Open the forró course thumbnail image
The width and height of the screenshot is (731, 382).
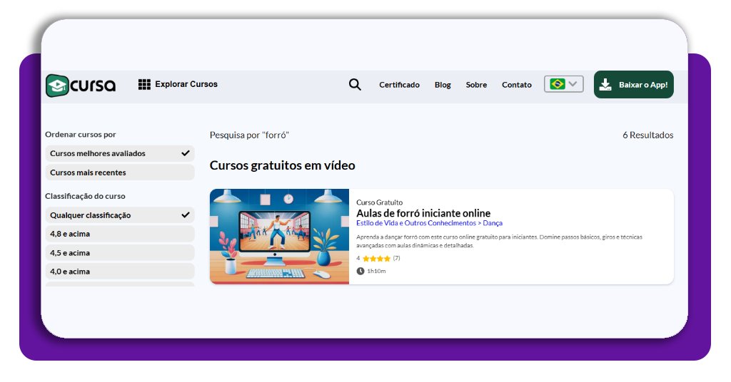coord(279,237)
